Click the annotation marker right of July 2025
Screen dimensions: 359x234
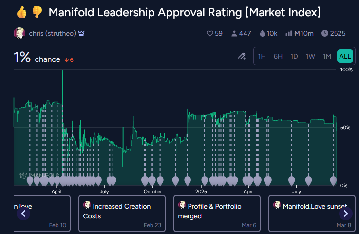[308, 181]
